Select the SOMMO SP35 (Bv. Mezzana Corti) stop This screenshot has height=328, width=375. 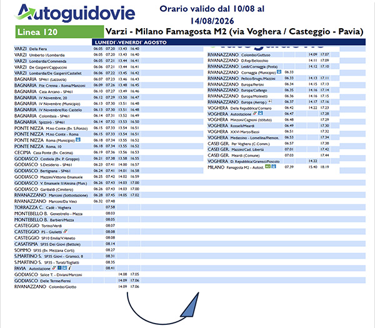[44, 251]
